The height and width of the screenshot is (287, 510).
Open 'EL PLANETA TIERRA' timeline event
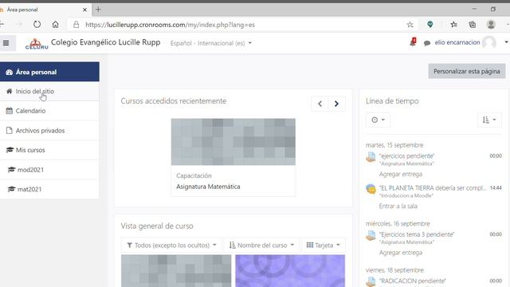pos(433,188)
